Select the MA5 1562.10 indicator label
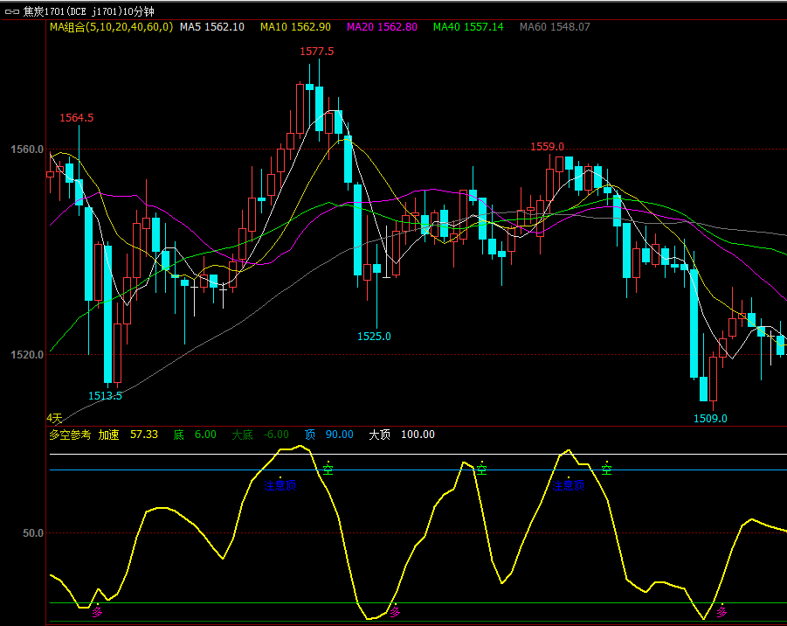Image resolution: width=787 pixels, height=626 pixels. pyautogui.click(x=211, y=27)
